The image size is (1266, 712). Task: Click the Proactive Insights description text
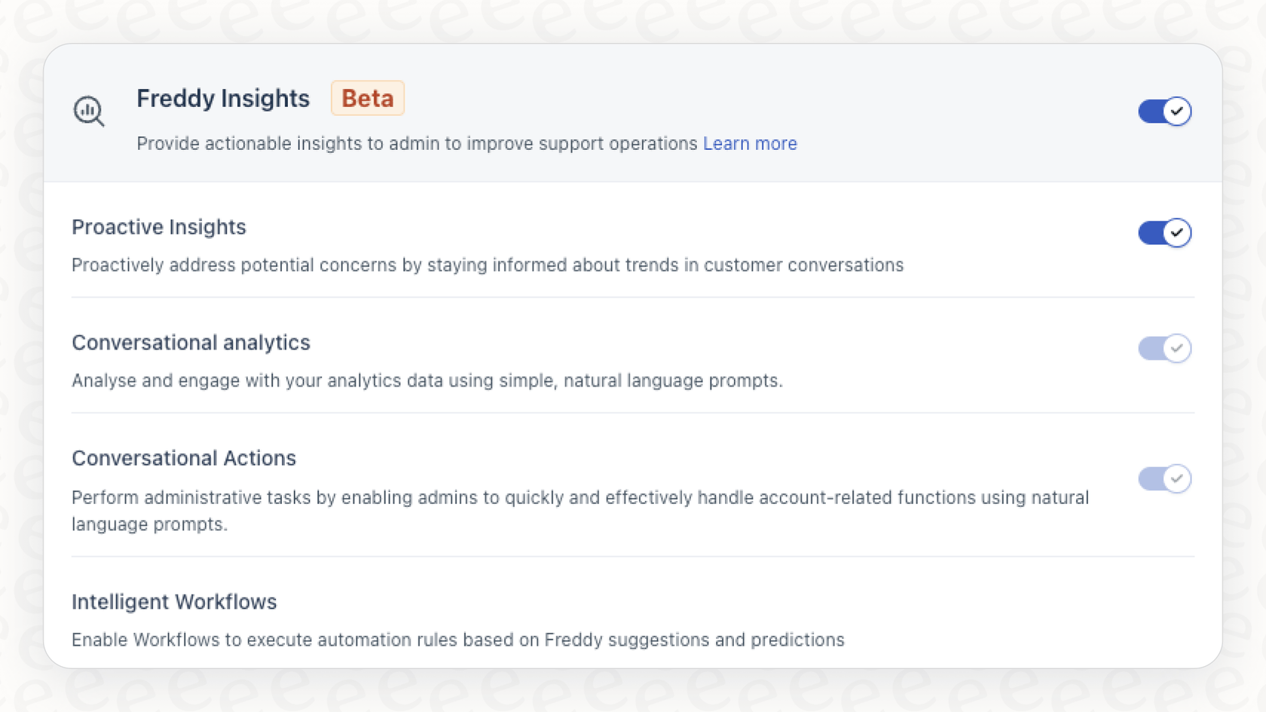[487, 265]
